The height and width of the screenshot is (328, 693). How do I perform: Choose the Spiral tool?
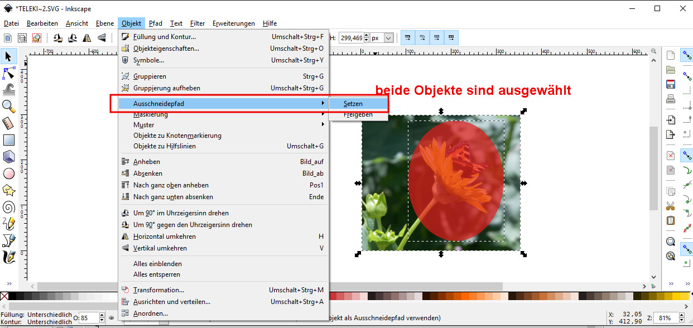pyautogui.click(x=9, y=208)
